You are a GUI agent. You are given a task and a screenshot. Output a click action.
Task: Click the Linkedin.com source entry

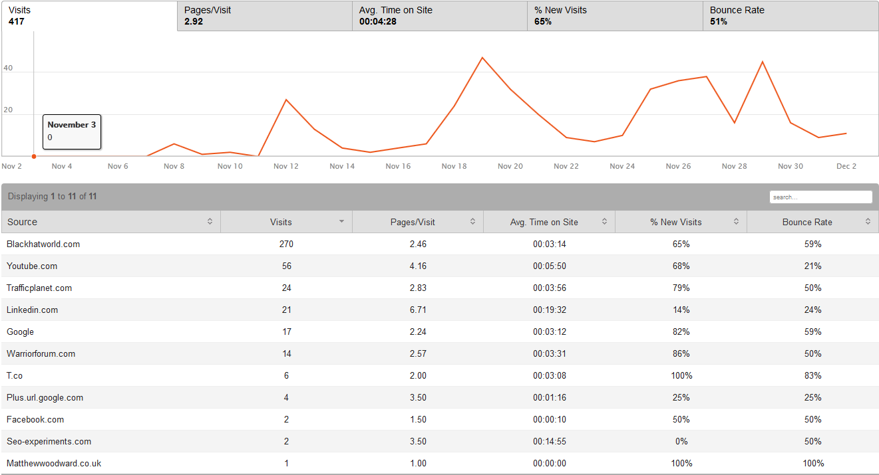point(33,310)
